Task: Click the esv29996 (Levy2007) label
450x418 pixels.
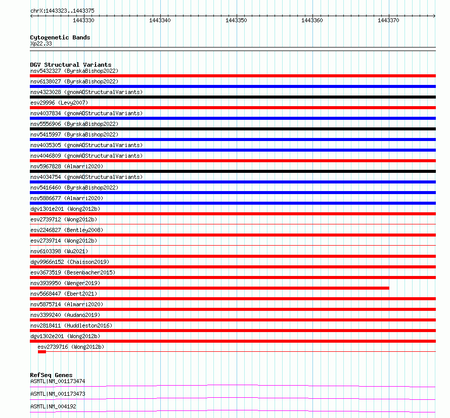Action: tap(59, 103)
